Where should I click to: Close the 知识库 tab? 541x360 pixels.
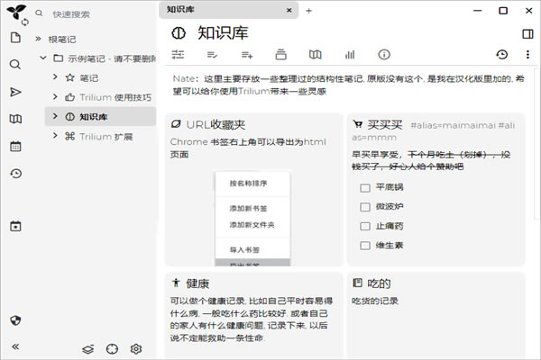289,10
